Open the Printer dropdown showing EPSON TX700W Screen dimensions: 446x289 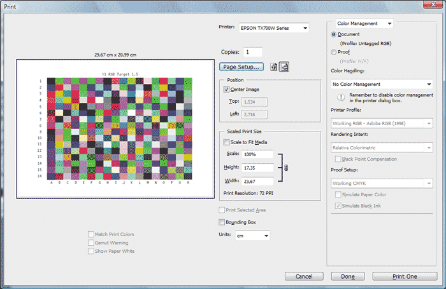click(x=273, y=28)
